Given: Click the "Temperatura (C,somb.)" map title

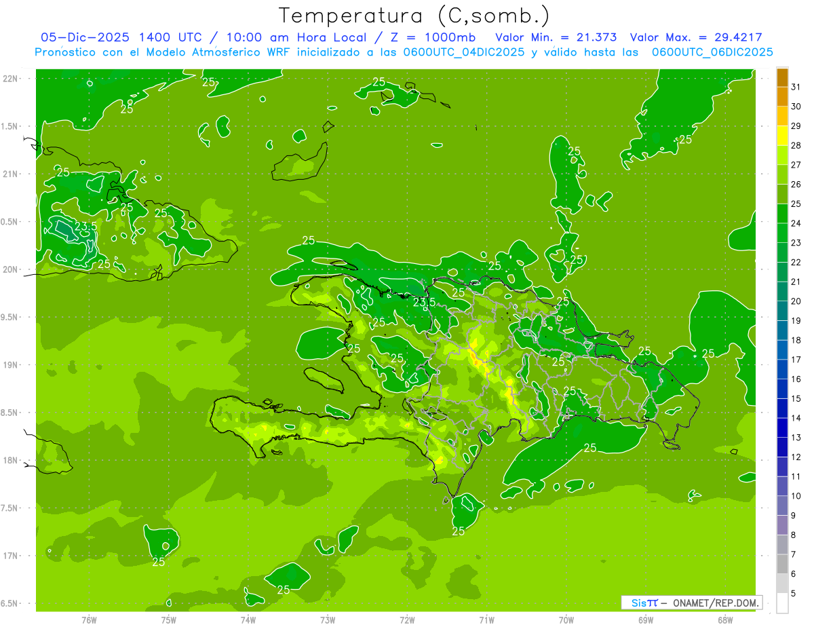Looking at the screenshot, I should [x=414, y=16].
